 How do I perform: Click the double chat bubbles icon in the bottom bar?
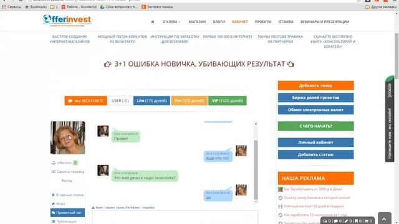[x=325, y=221]
